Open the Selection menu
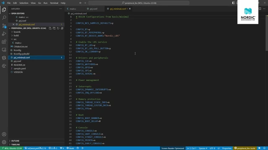The image size is (268, 150). 24,3
